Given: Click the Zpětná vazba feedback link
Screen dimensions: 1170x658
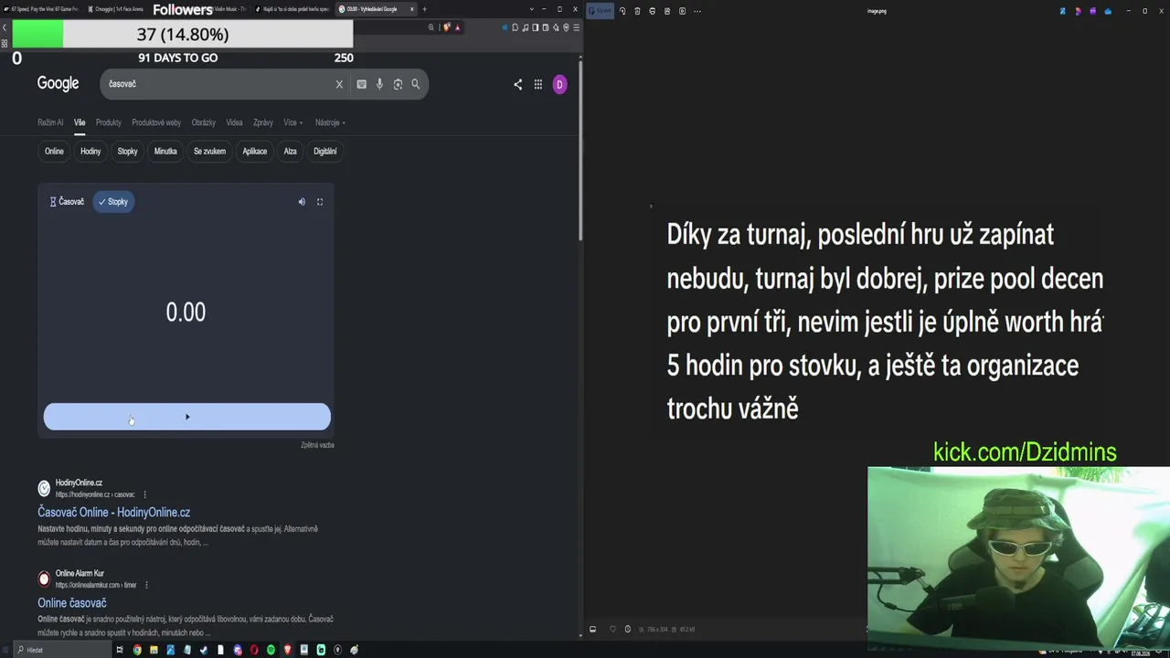Looking at the screenshot, I should (317, 445).
